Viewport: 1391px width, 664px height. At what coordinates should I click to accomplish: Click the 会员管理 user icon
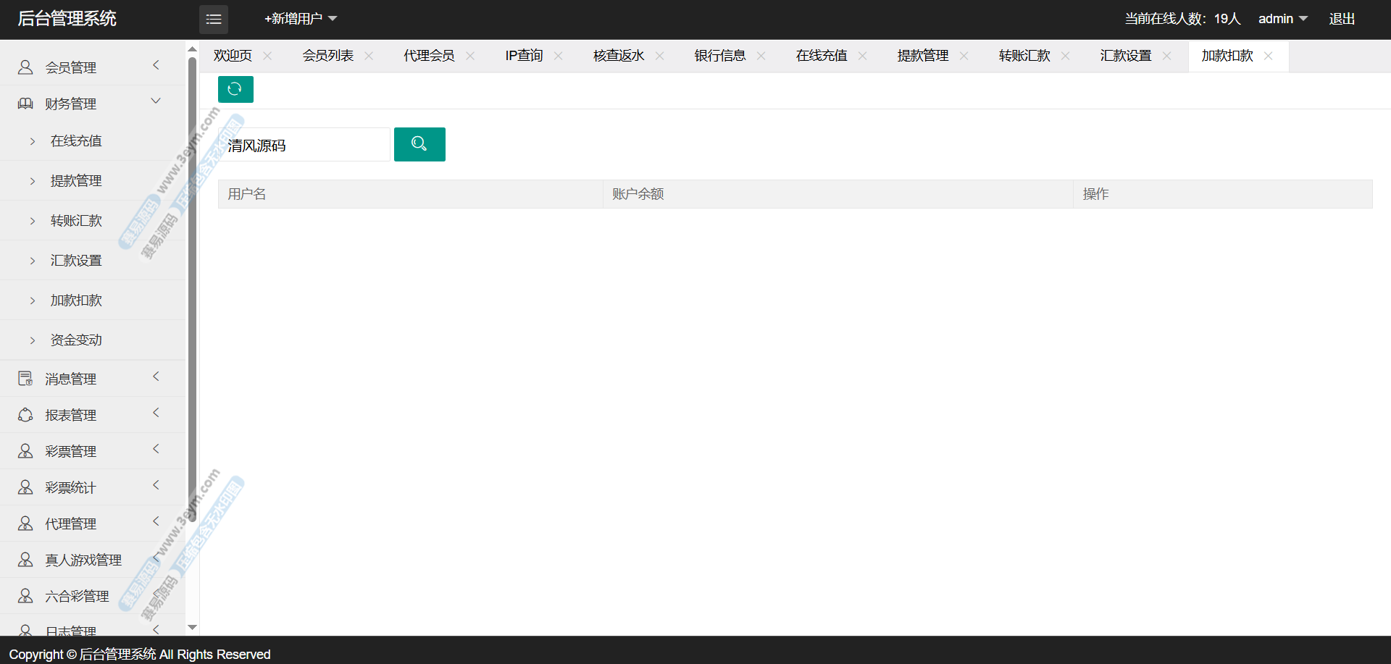25,67
